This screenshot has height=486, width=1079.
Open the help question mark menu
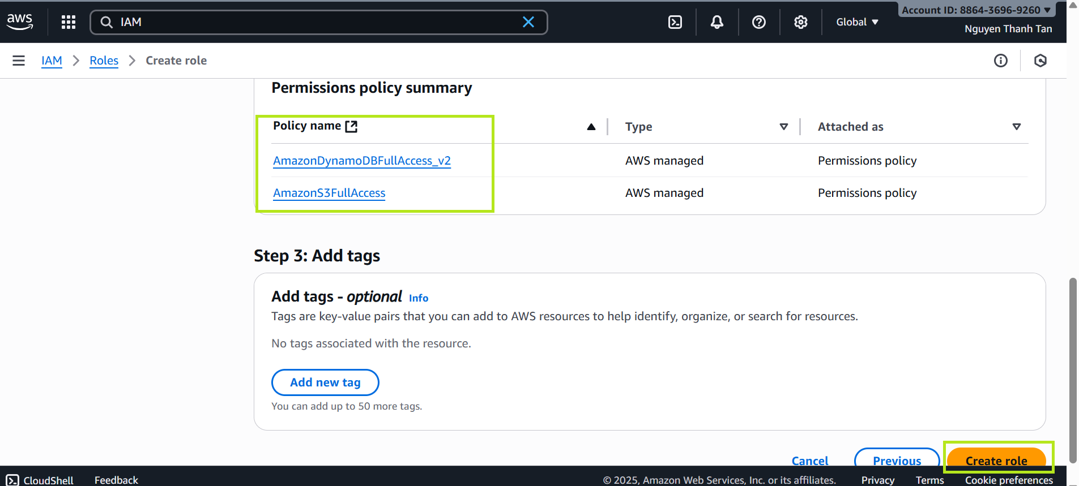(x=758, y=22)
